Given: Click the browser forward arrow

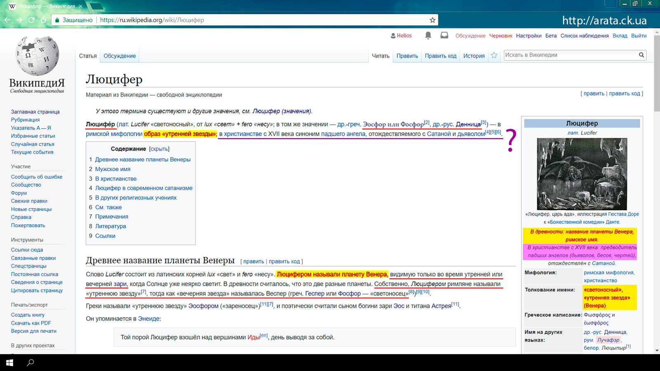Looking at the screenshot, I should (x=19, y=20).
